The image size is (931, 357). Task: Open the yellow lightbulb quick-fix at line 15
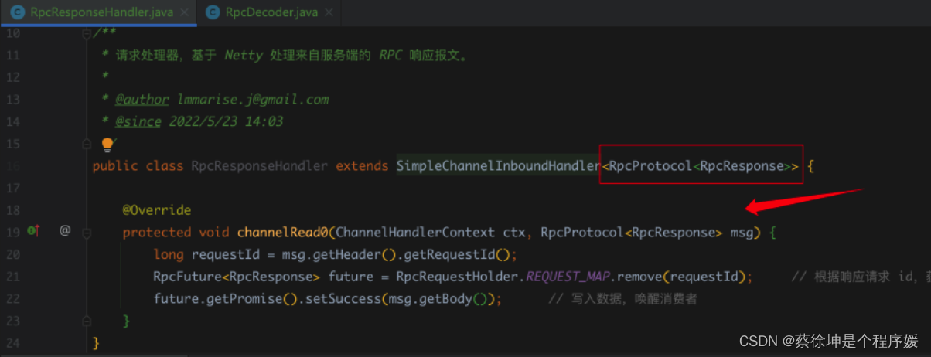[x=107, y=144]
